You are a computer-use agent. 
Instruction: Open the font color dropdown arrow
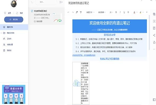[137, 12]
